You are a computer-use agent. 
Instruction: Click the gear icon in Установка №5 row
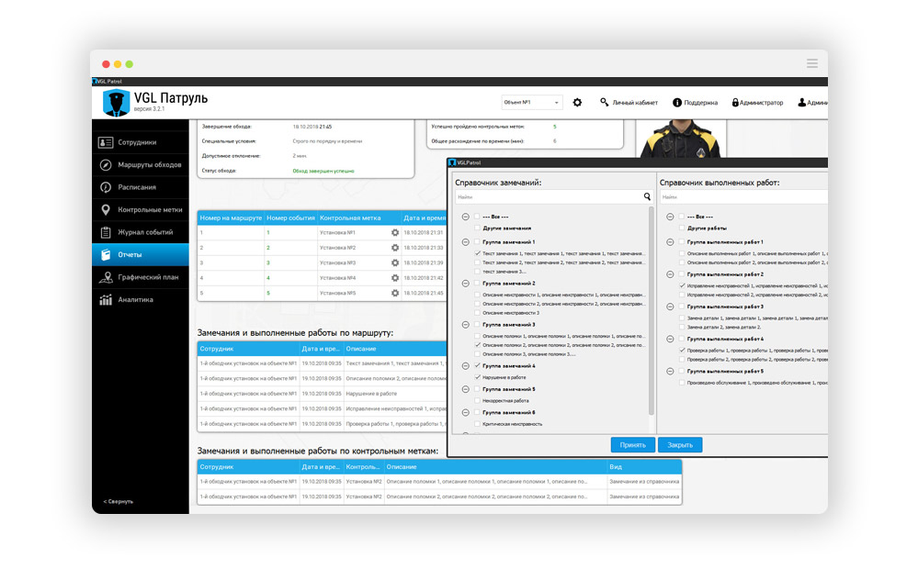tap(395, 294)
